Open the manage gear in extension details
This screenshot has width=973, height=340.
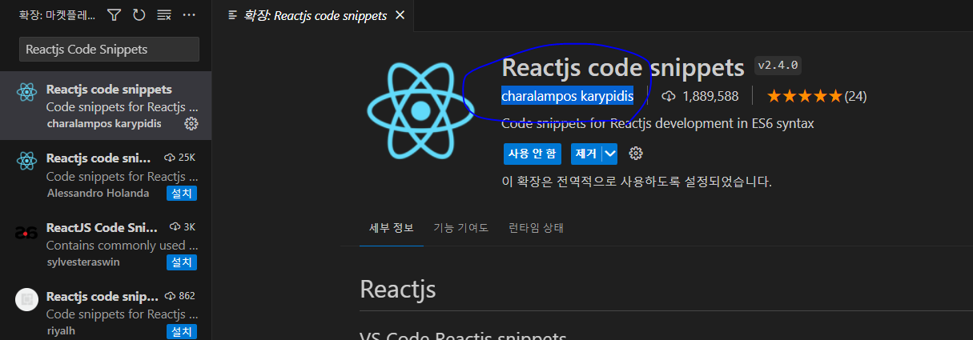pos(636,153)
